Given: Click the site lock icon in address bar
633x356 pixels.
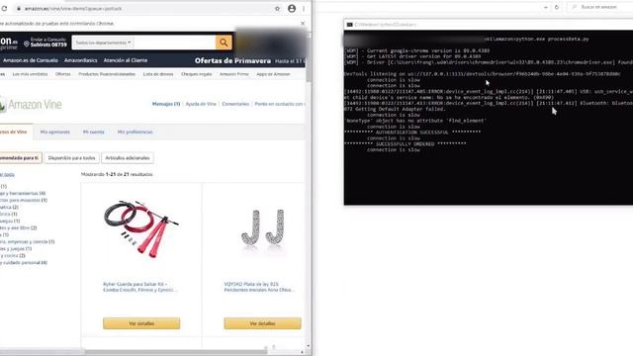Looking at the screenshot, I should 19,9.
